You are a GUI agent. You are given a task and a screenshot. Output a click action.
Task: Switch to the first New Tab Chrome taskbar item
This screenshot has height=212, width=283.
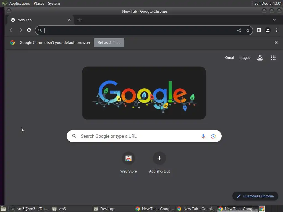(155, 209)
